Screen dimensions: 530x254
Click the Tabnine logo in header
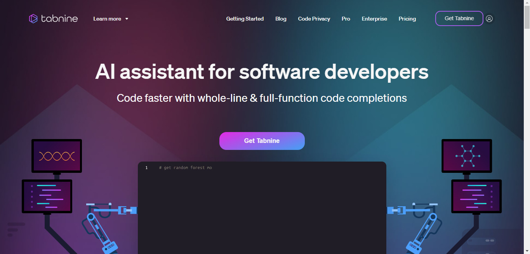[x=53, y=19]
